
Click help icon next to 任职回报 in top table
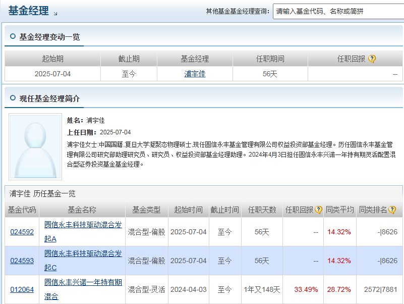click(372, 59)
